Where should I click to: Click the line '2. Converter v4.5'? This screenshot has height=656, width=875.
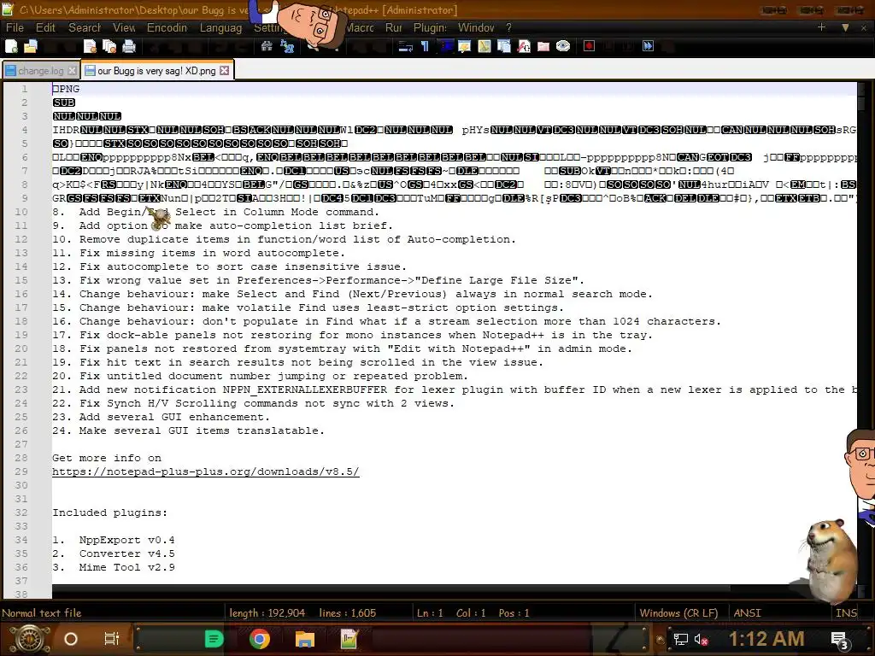[114, 553]
